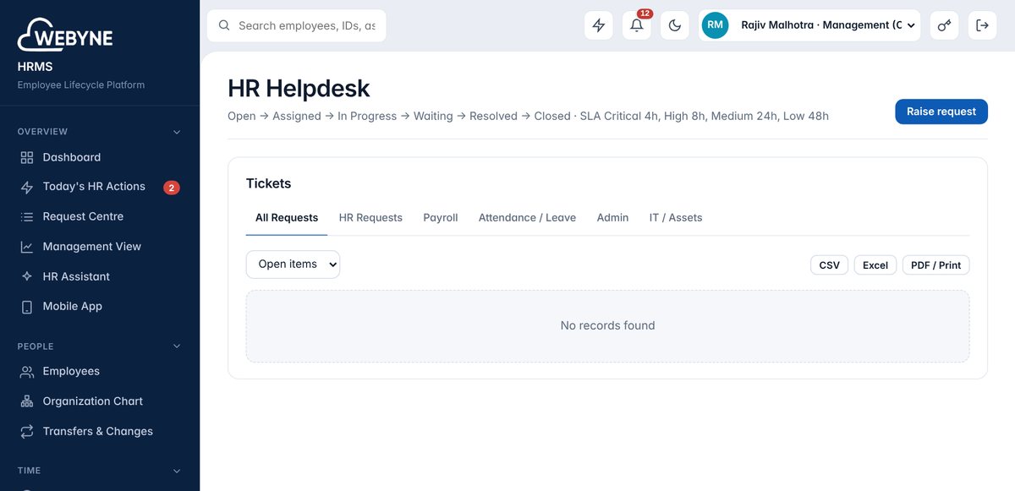This screenshot has width=1015, height=491.
Task: Open the Employees page
Action: [100, 372]
